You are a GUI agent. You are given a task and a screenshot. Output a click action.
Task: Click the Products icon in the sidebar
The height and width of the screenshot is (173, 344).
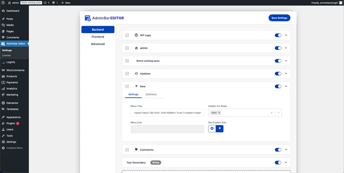coord(3,77)
